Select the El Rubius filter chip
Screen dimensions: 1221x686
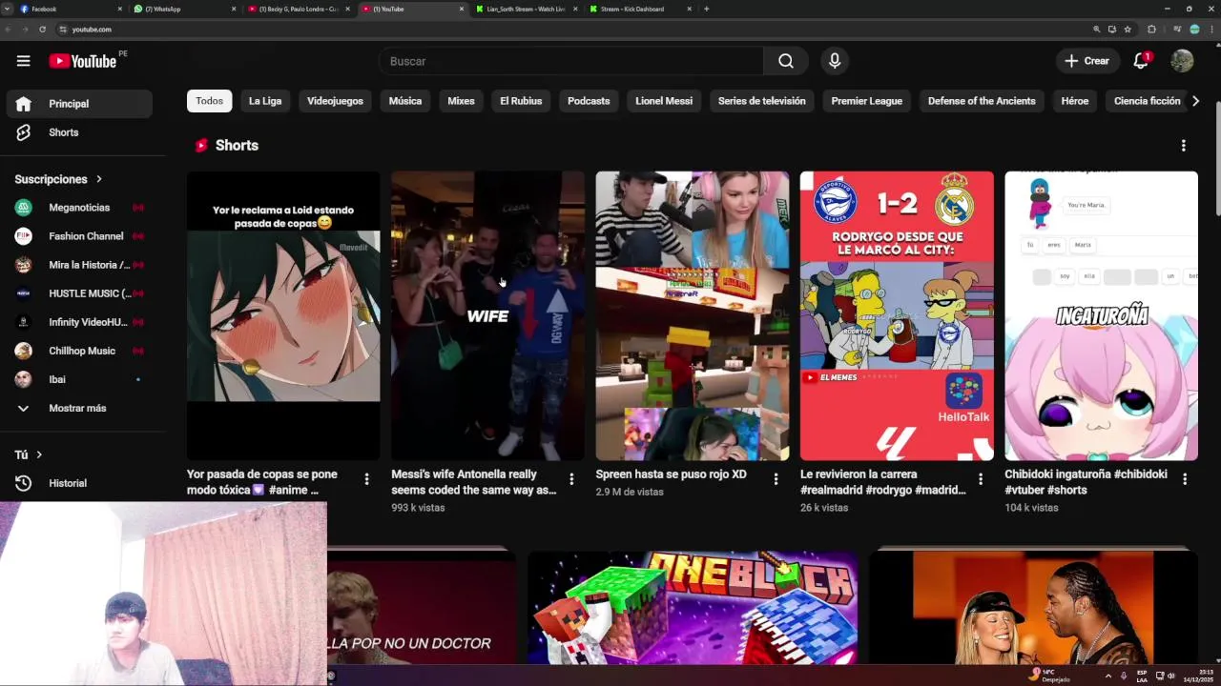point(521,101)
